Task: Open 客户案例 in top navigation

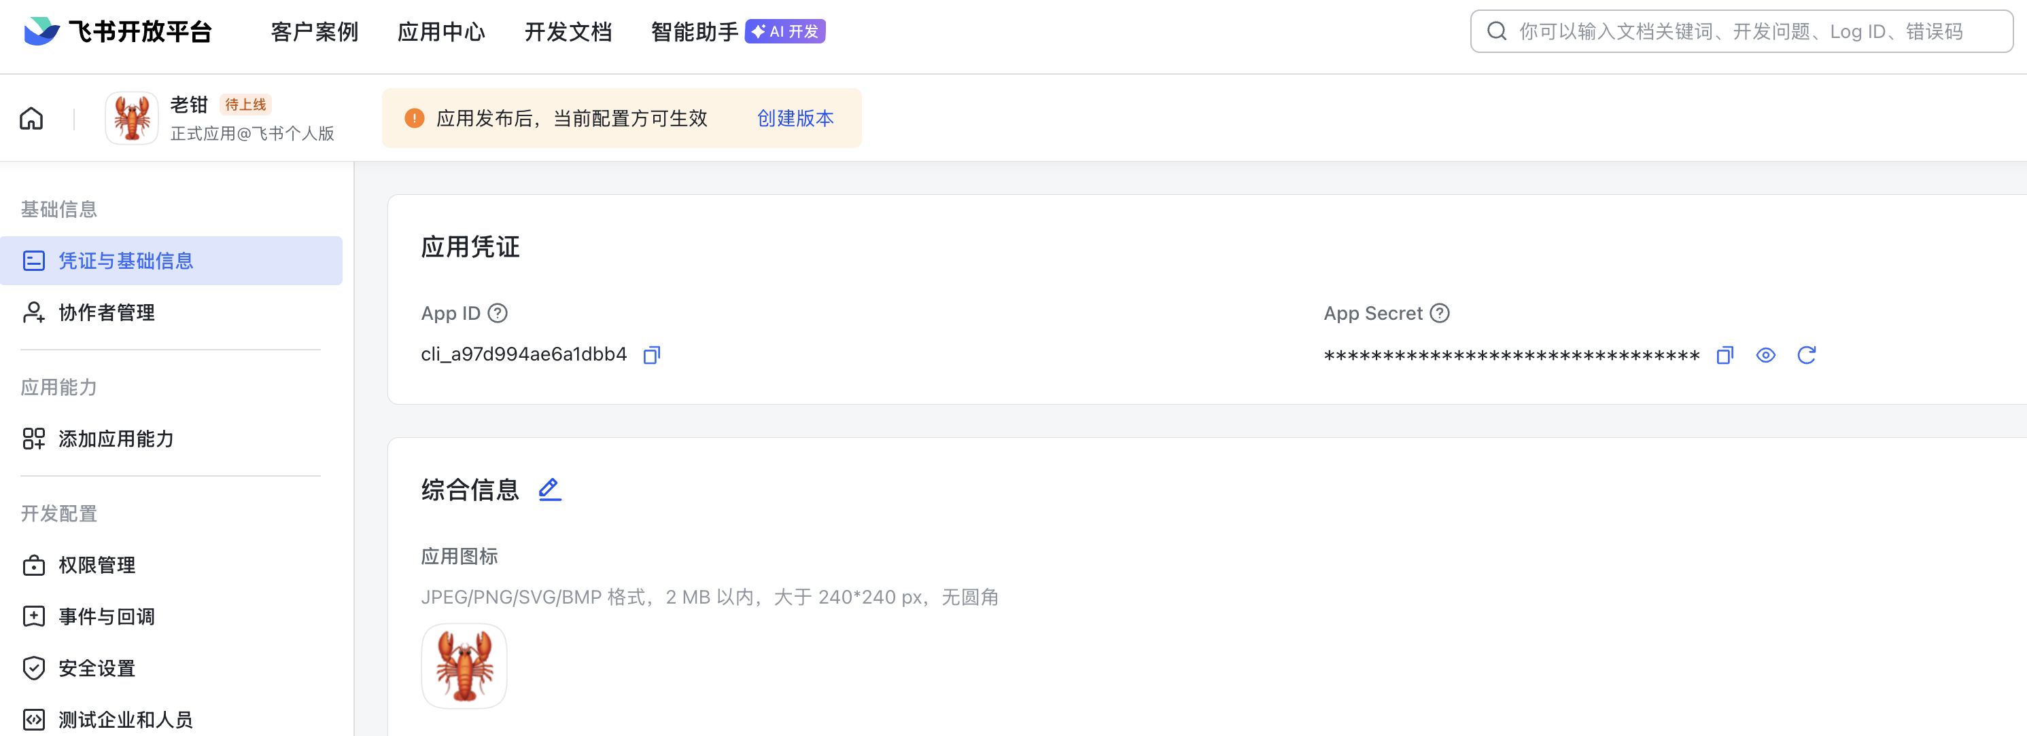Action: (315, 31)
